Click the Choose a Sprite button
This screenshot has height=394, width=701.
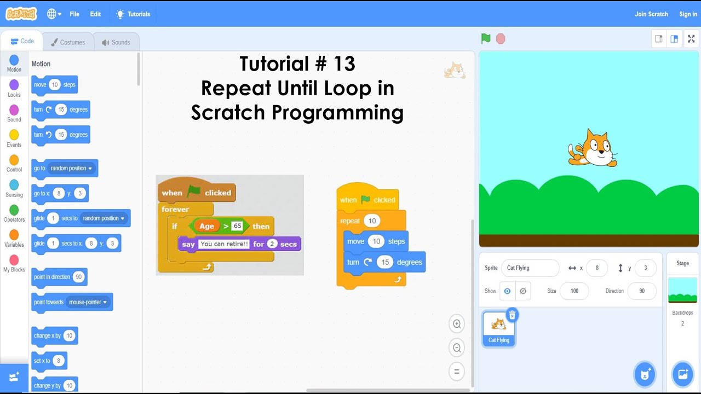click(645, 374)
